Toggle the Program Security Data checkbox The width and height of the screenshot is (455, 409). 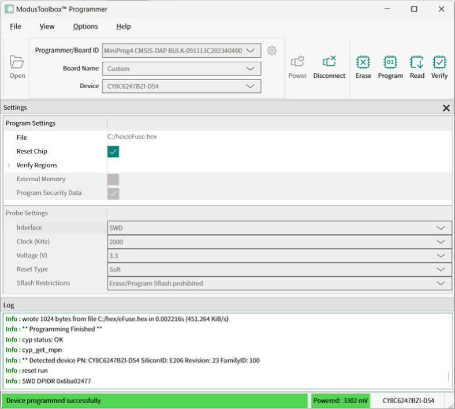113,193
